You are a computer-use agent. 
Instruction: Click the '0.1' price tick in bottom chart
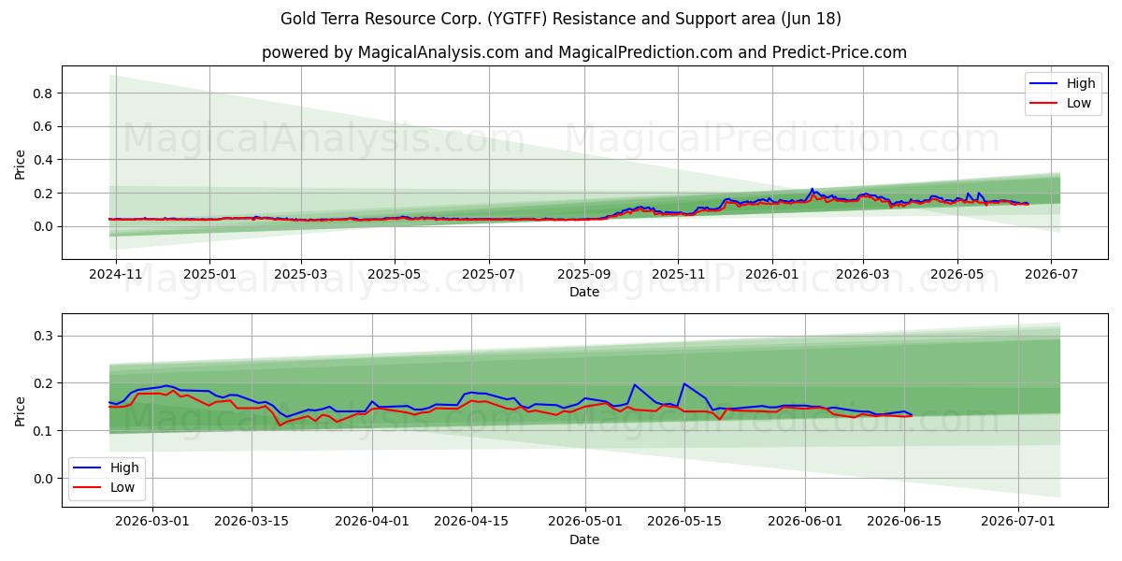point(45,431)
